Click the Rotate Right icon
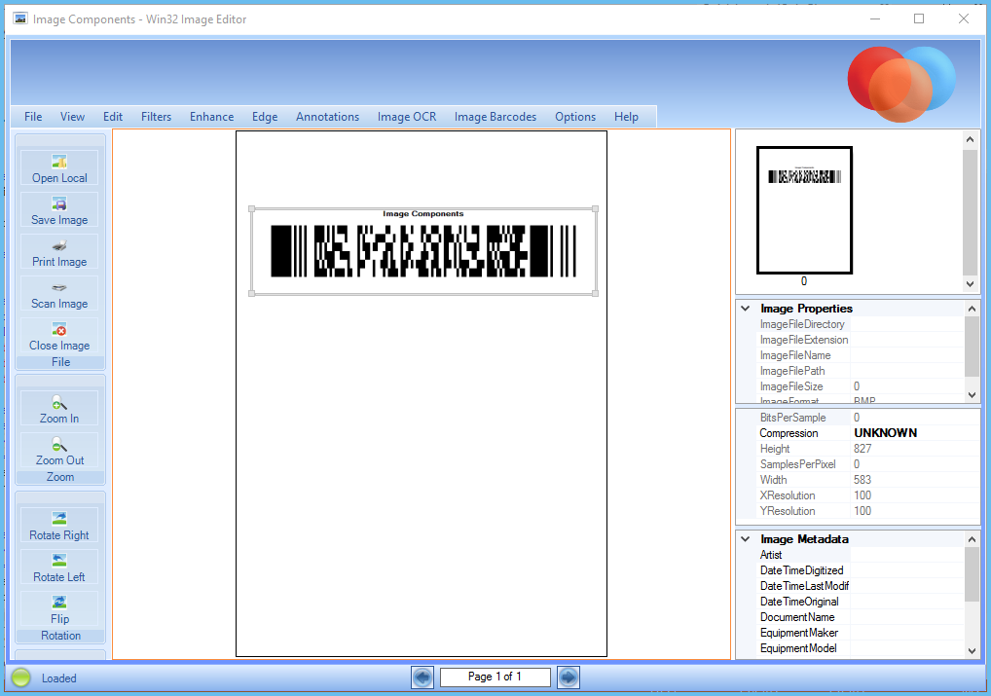The width and height of the screenshot is (991, 696). (59, 519)
